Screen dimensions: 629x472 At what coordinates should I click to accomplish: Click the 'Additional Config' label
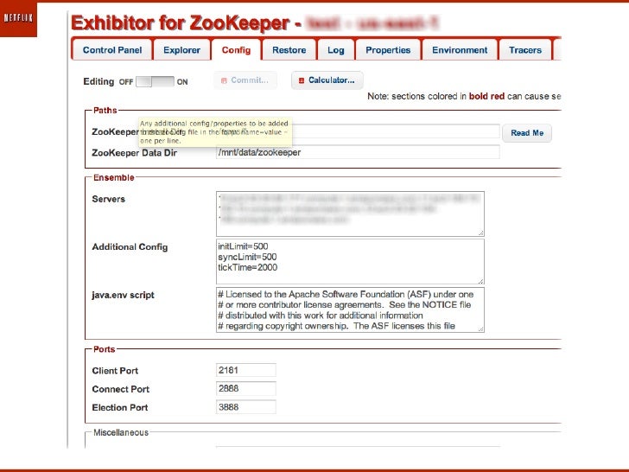(130, 247)
